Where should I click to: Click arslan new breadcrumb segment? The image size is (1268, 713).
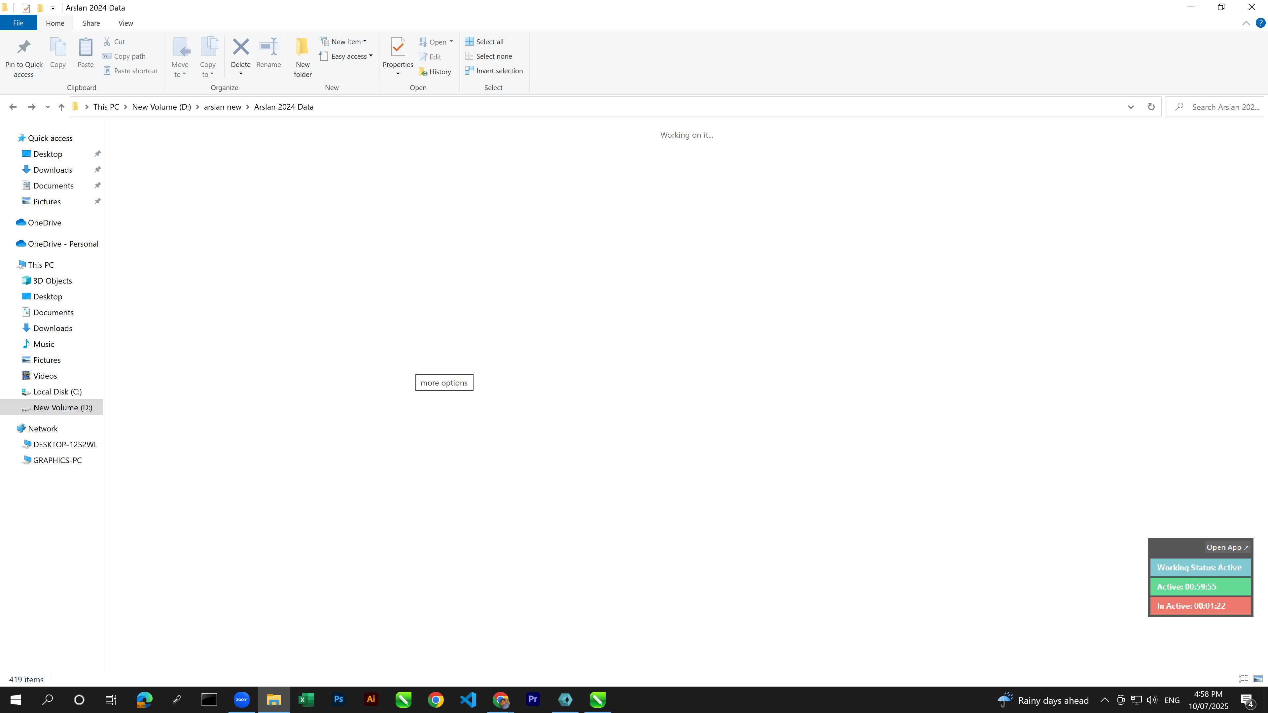click(x=223, y=107)
